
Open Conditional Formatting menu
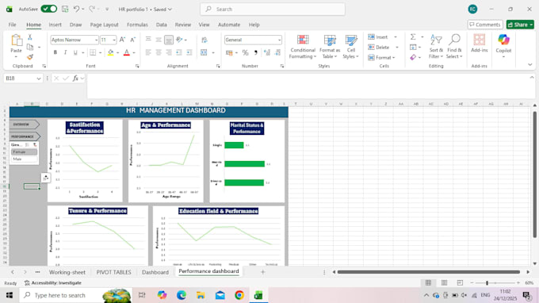[x=303, y=47]
